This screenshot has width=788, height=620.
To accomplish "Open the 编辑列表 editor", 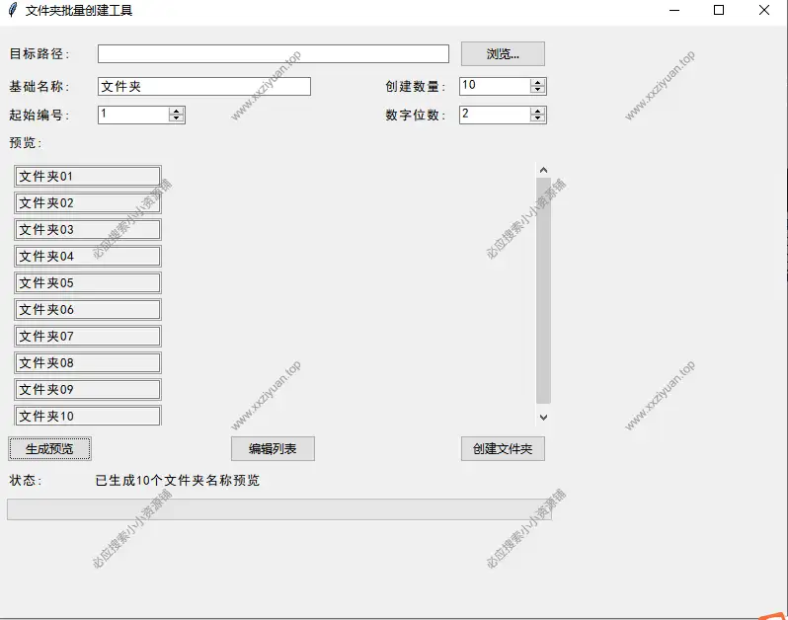I will [x=273, y=448].
